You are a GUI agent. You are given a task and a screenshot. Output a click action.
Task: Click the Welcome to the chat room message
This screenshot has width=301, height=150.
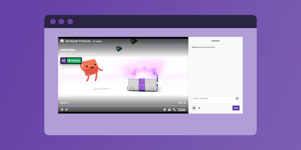203,47
